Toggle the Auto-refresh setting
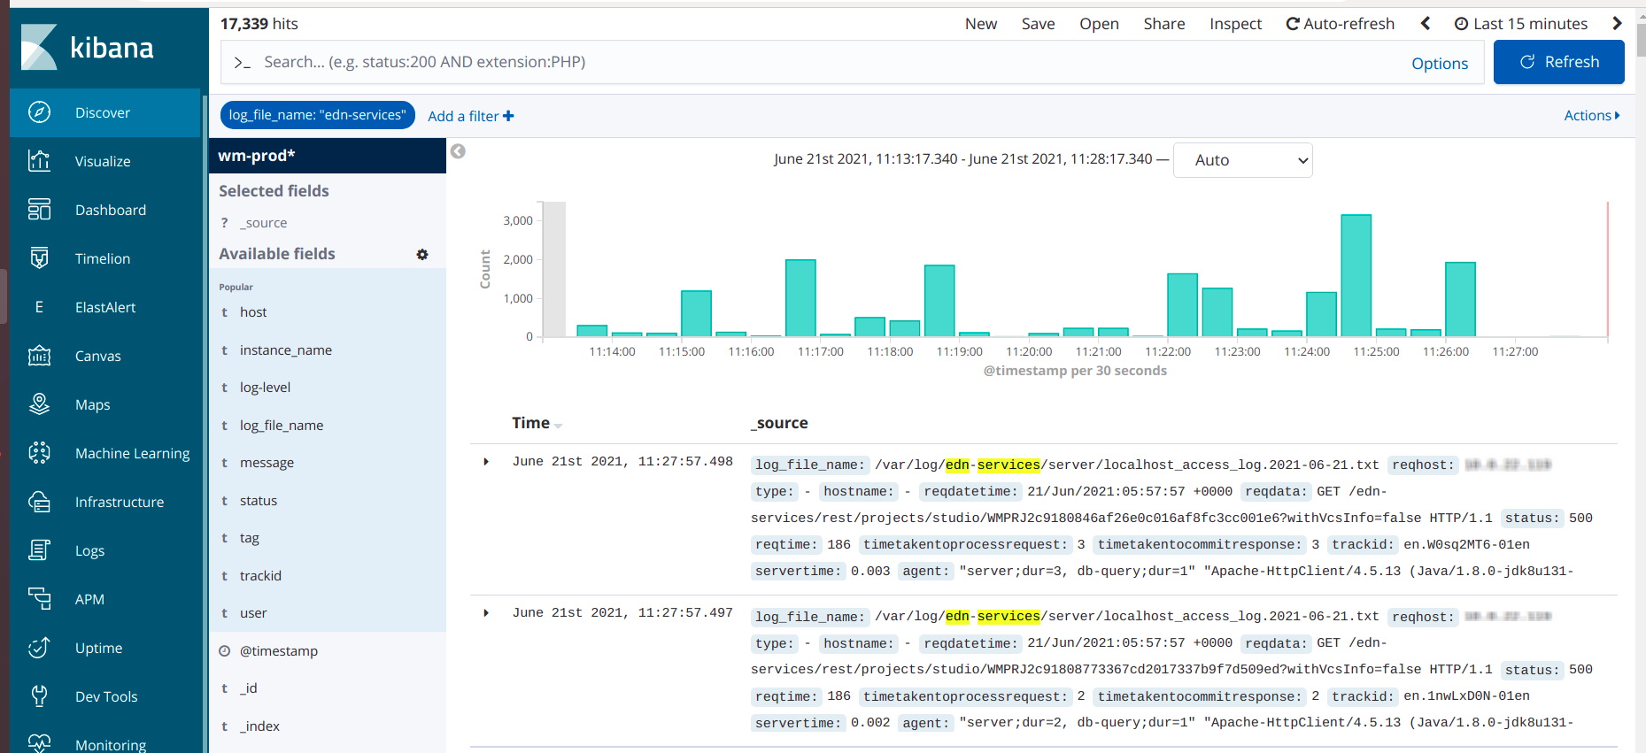 (x=1340, y=24)
